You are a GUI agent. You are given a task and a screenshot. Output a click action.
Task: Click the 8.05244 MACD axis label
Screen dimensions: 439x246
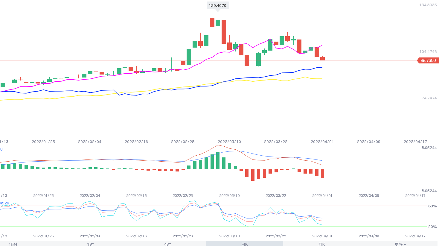pyautogui.click(x=429, y=148)
